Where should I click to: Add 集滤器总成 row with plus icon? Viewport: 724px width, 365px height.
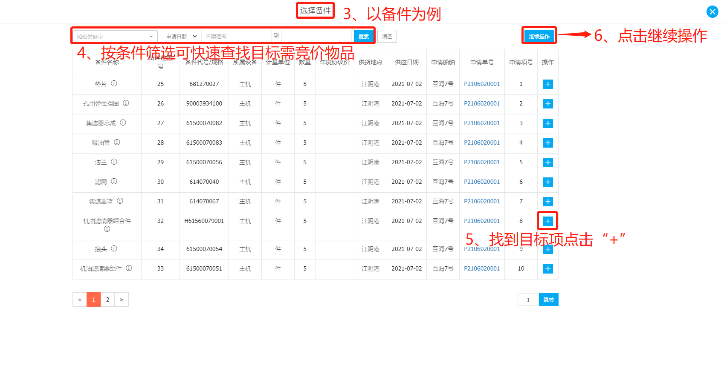(x=548, y=123)
